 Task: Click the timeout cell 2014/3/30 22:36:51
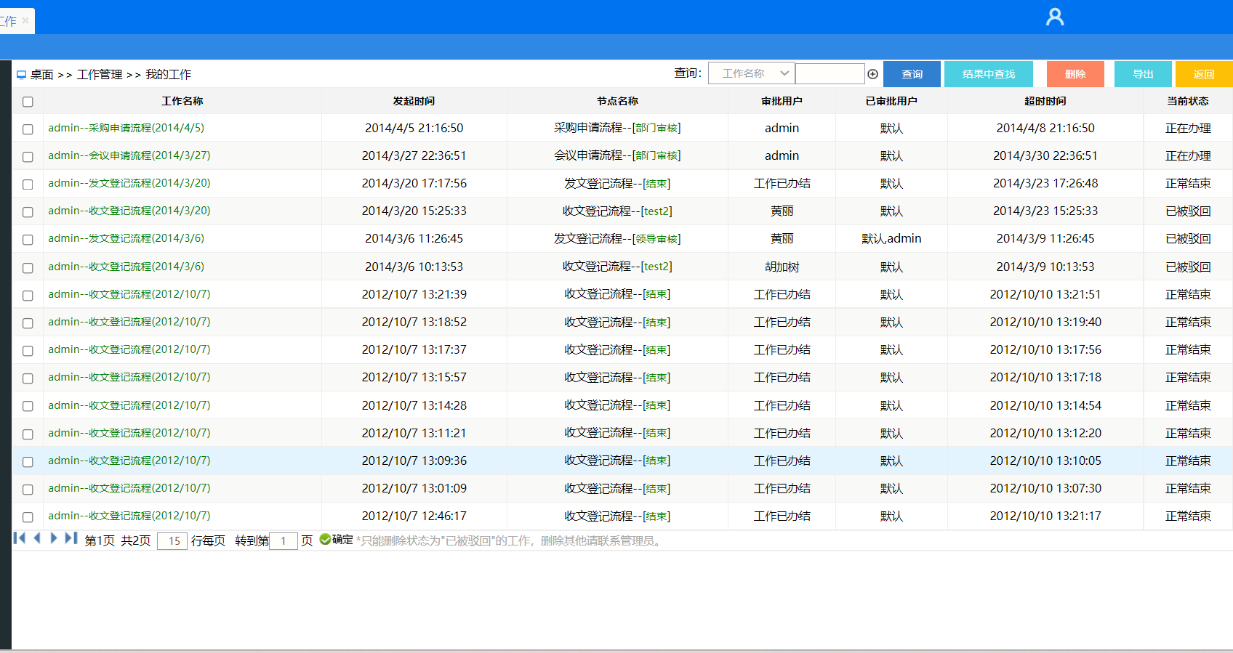1045,155
